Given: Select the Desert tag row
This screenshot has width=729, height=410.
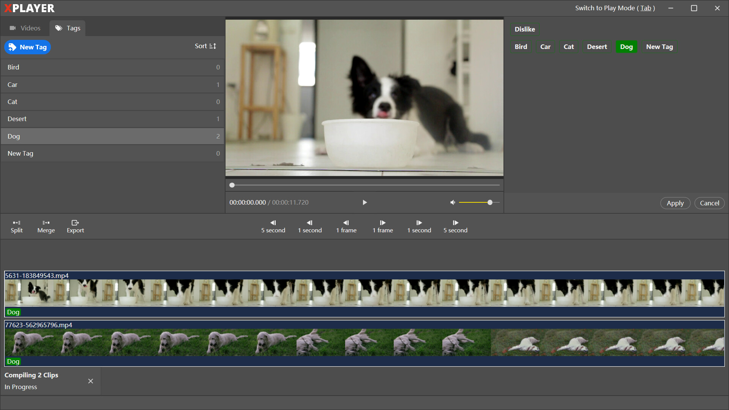Looking at the screenshot, I should point(112,119).
